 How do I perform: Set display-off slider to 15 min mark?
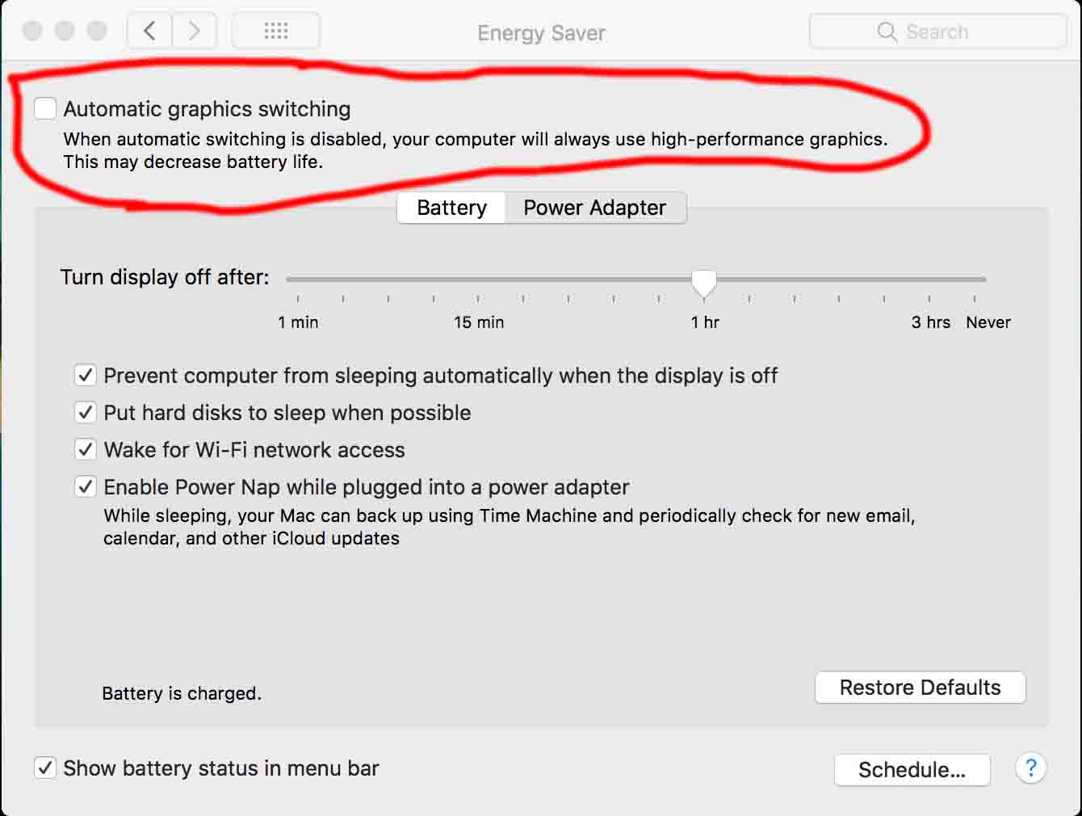tap(479, 280)
